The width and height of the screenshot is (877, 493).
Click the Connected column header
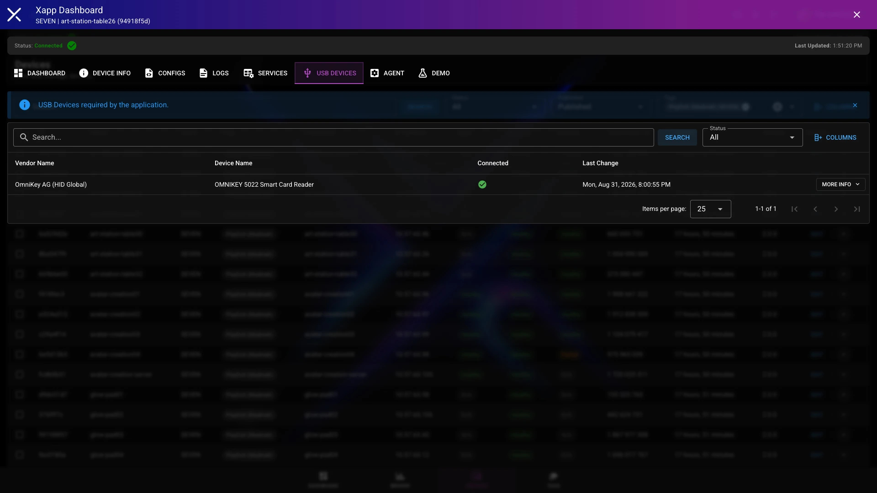point(493,163)
